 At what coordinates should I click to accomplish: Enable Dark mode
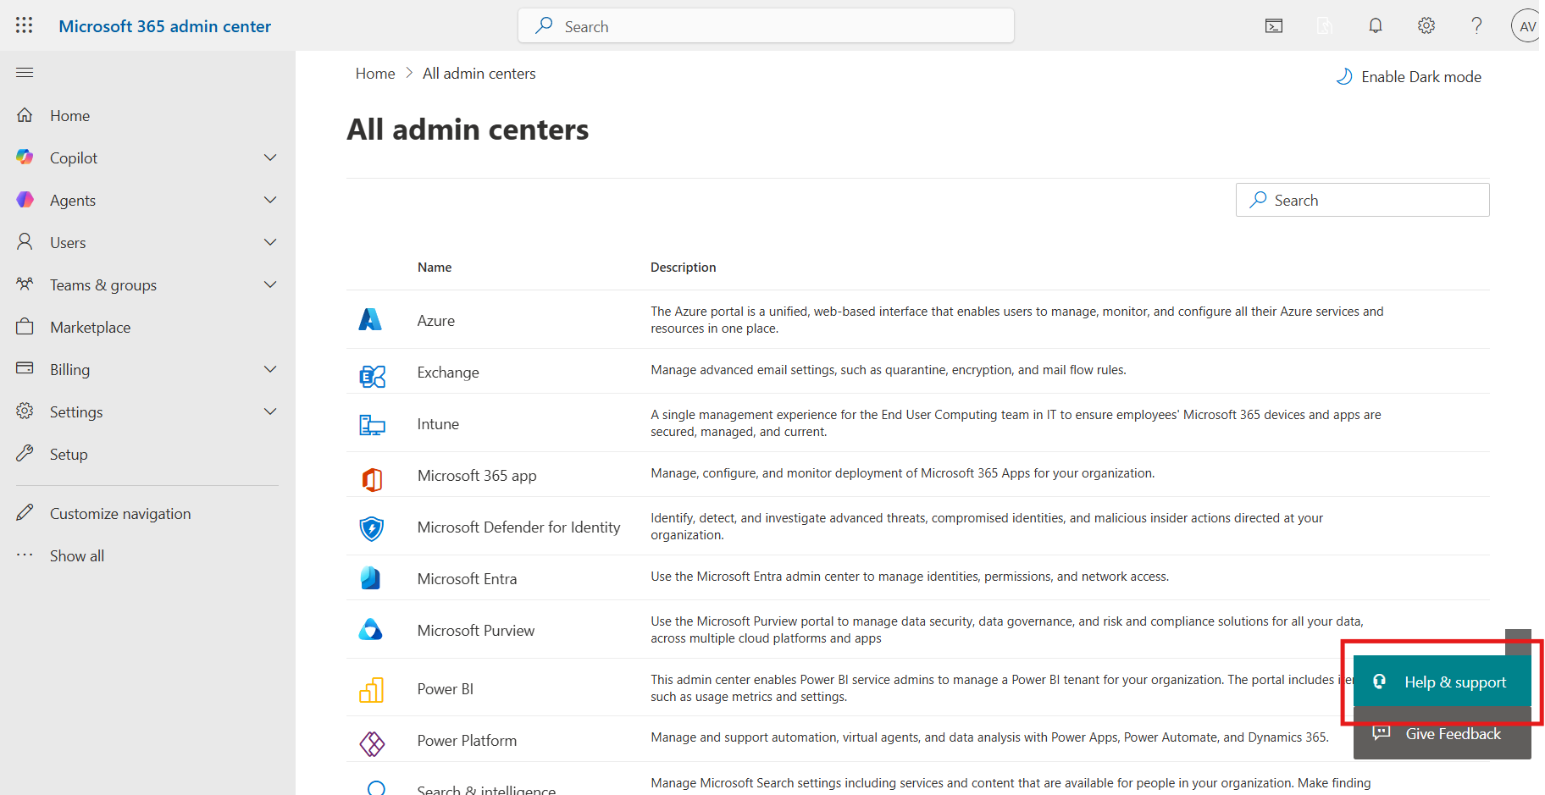(x=1409, y=77)
